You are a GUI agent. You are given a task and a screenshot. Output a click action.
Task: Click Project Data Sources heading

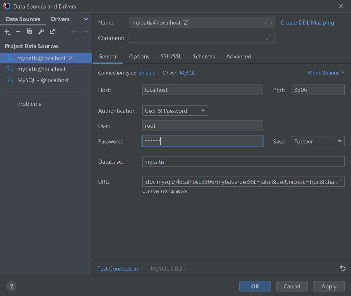pyautogui.click(x=32, y=46)
